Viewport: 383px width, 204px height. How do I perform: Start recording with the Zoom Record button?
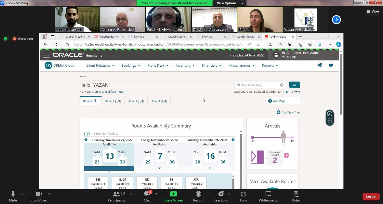[x=198, y=196]
